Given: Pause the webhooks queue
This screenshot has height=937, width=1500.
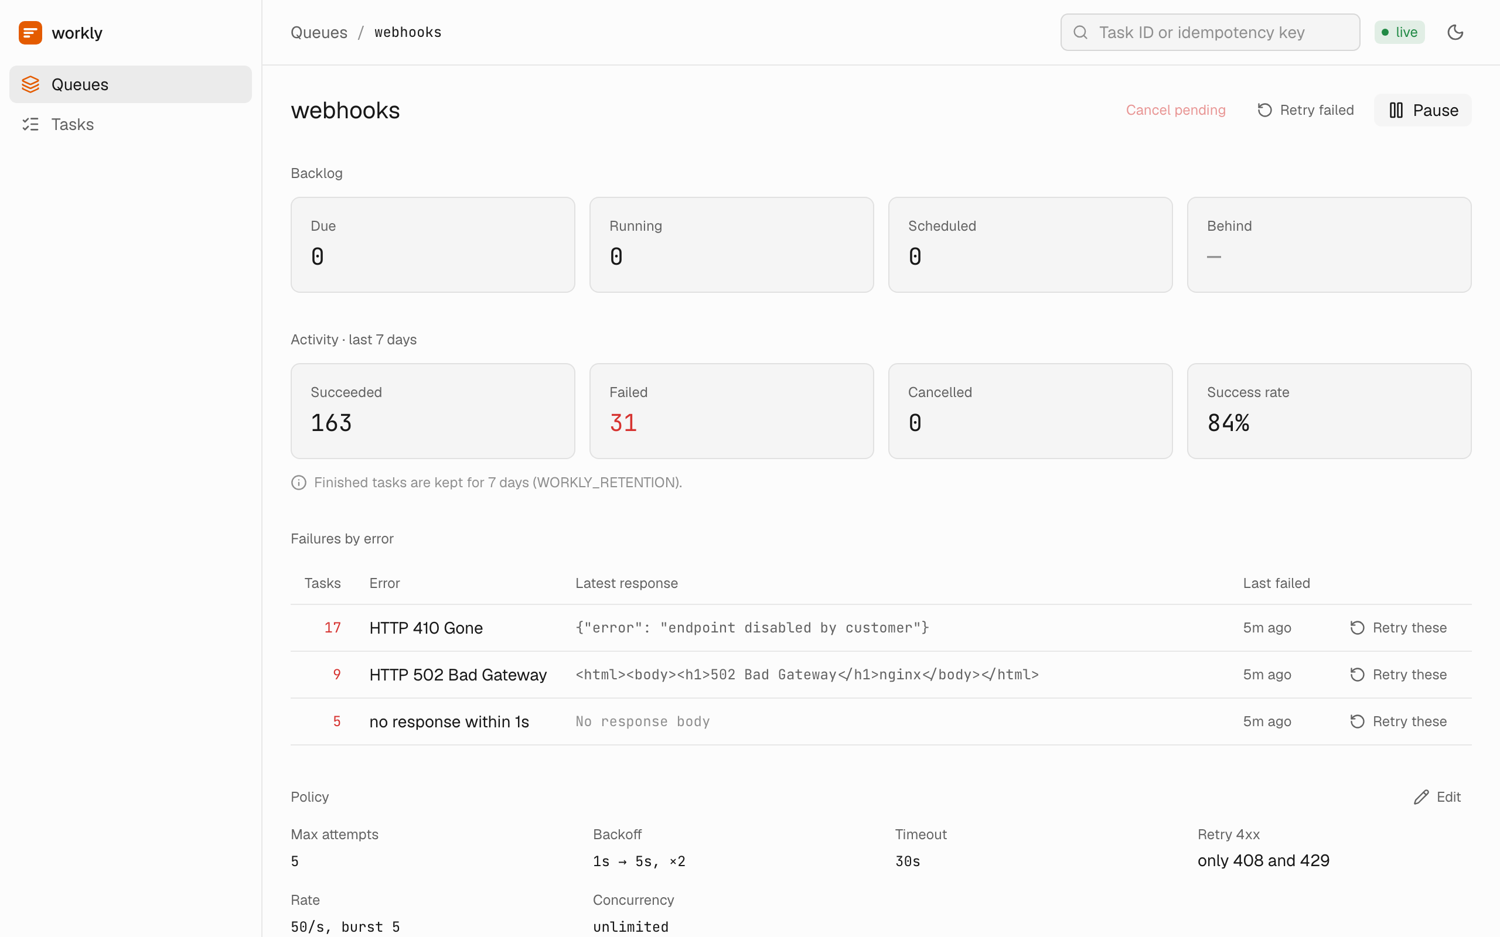Looking at the screenshot, I should pyautogui.click(x=1423, y=110).
